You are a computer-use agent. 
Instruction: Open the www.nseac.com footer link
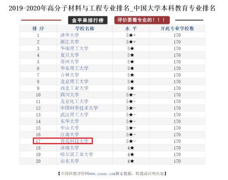coord(102,174)
